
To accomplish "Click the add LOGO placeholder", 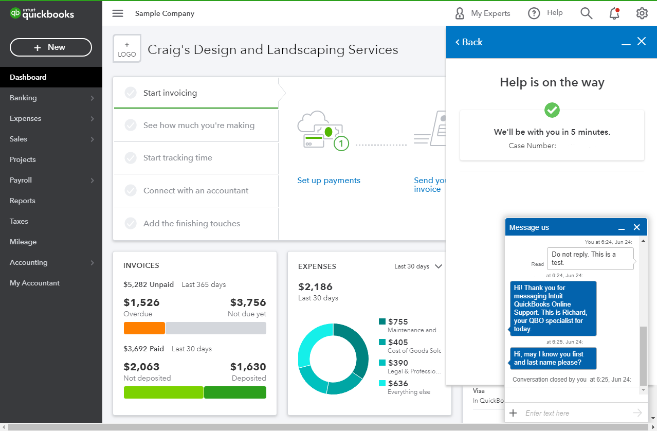I will 127,49.
